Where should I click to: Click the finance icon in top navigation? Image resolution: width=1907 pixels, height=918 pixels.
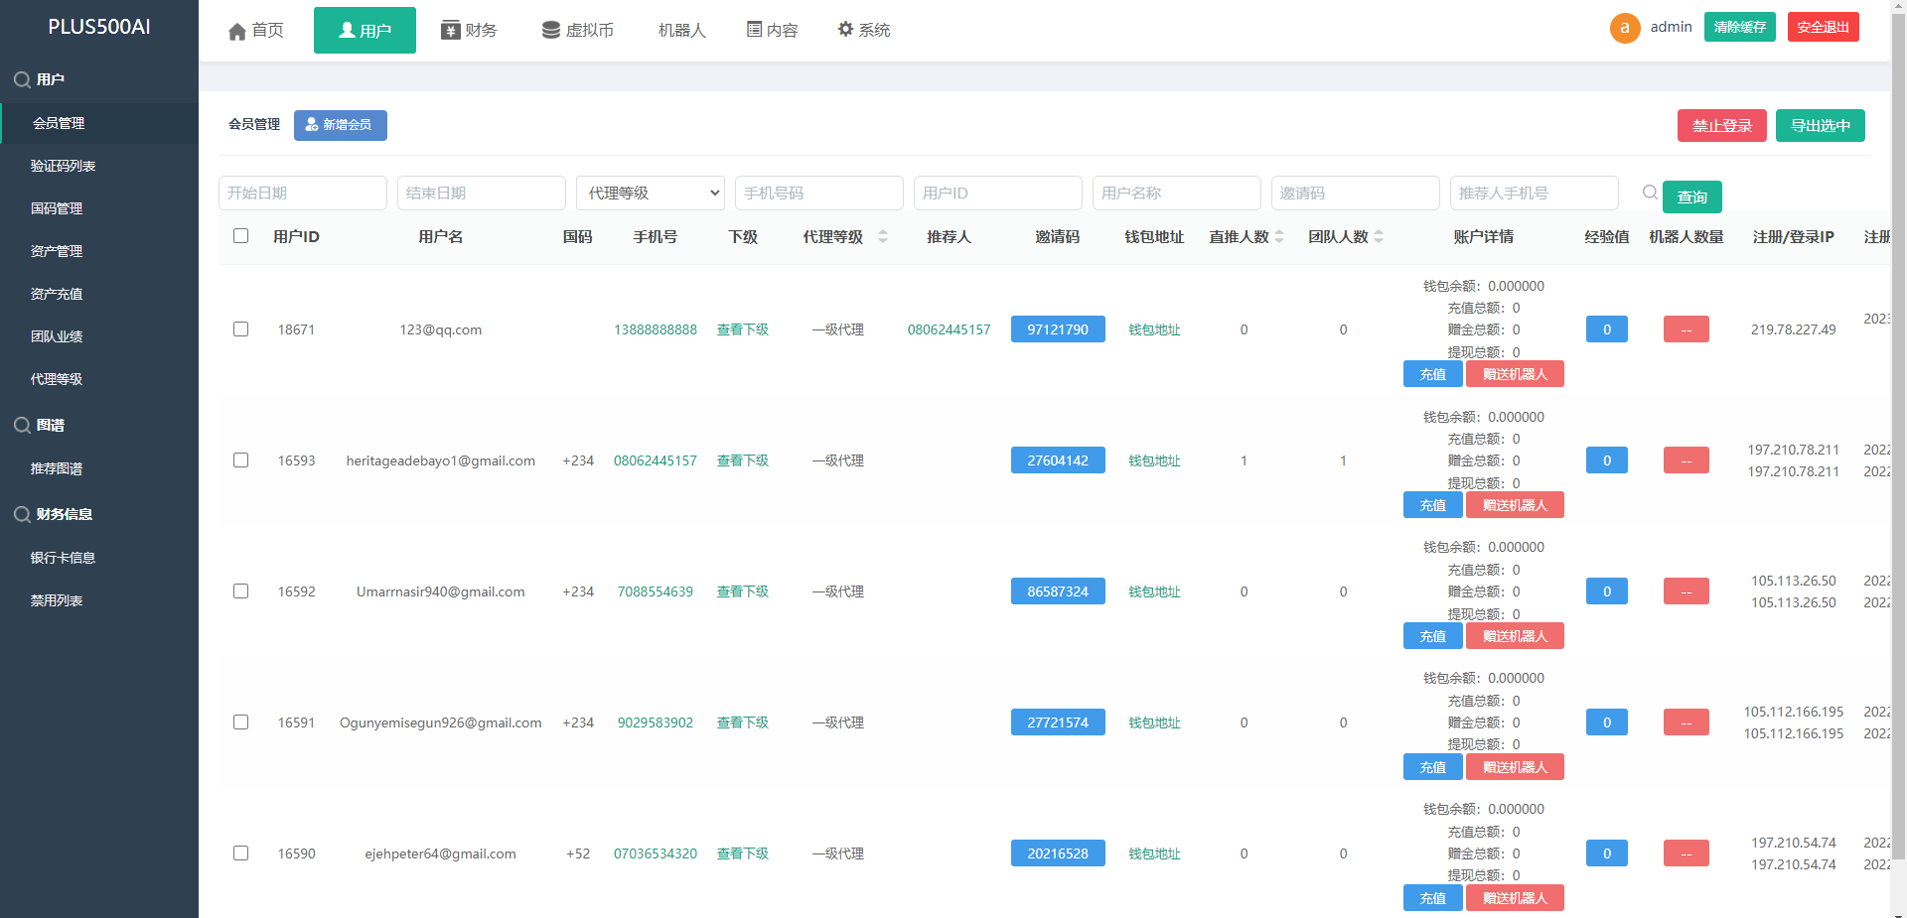451,31
